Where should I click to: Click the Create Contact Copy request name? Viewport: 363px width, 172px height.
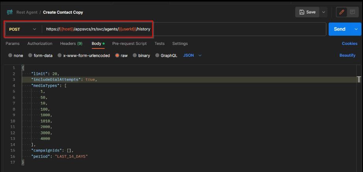coord(63,12)
